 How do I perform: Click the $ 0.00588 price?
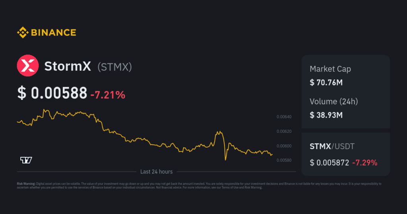[52, 93]
